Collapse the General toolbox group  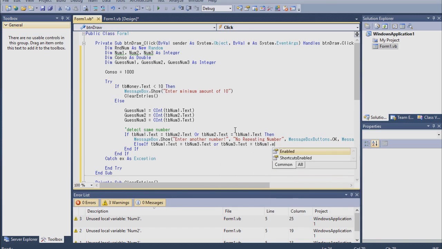coord(6,25)
